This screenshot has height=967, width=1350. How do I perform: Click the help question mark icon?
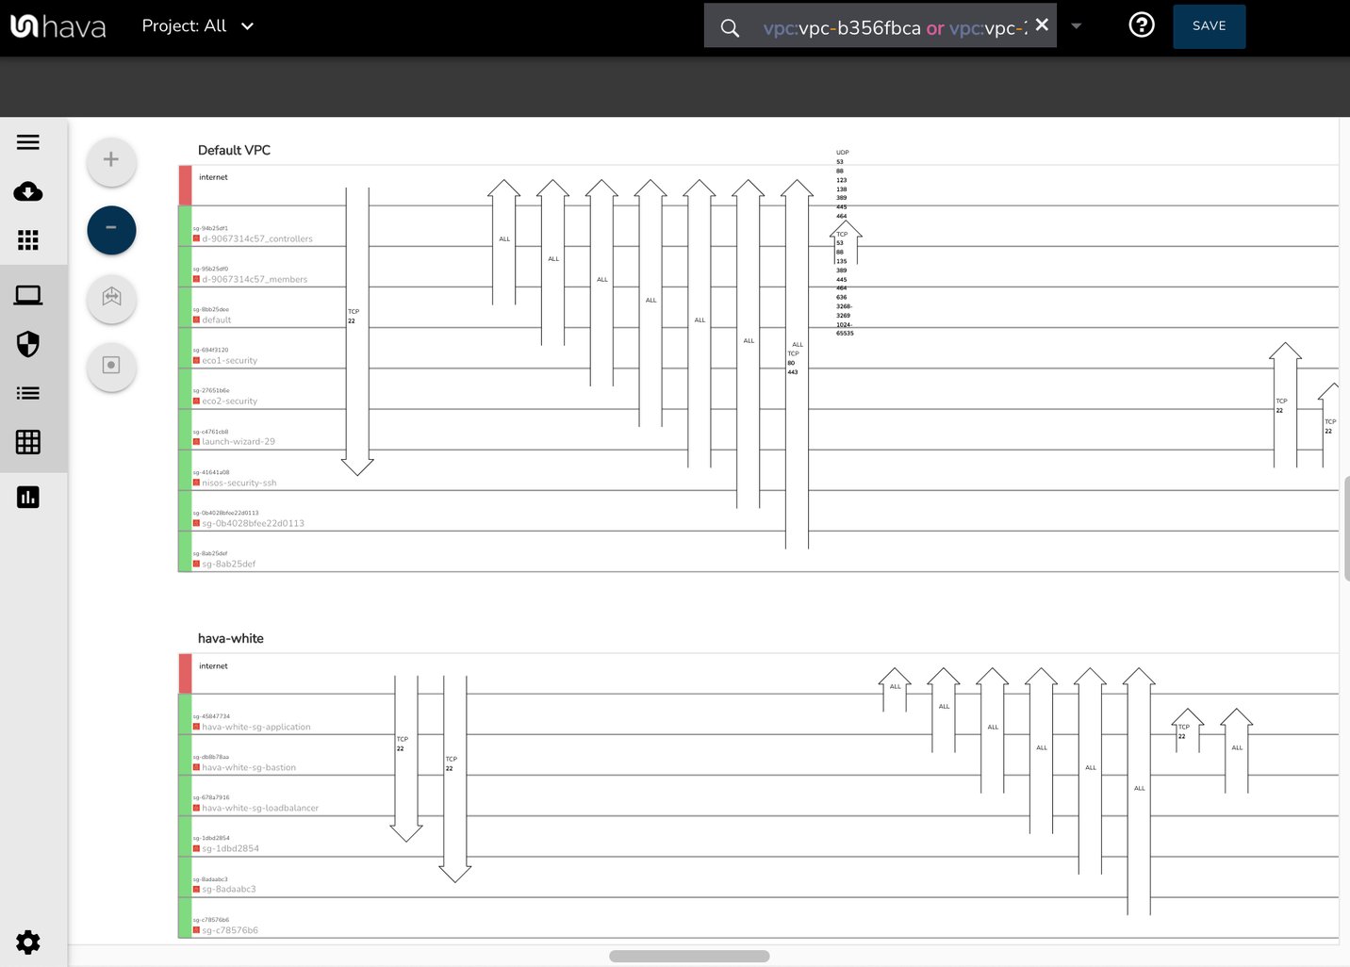(1141, 25)
